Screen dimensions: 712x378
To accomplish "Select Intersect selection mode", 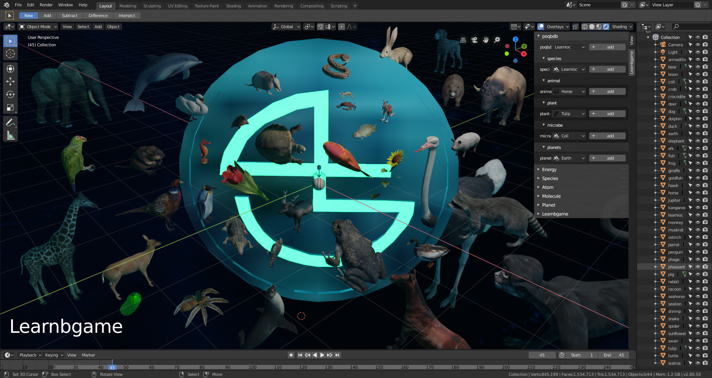I will tap(127, 16).
